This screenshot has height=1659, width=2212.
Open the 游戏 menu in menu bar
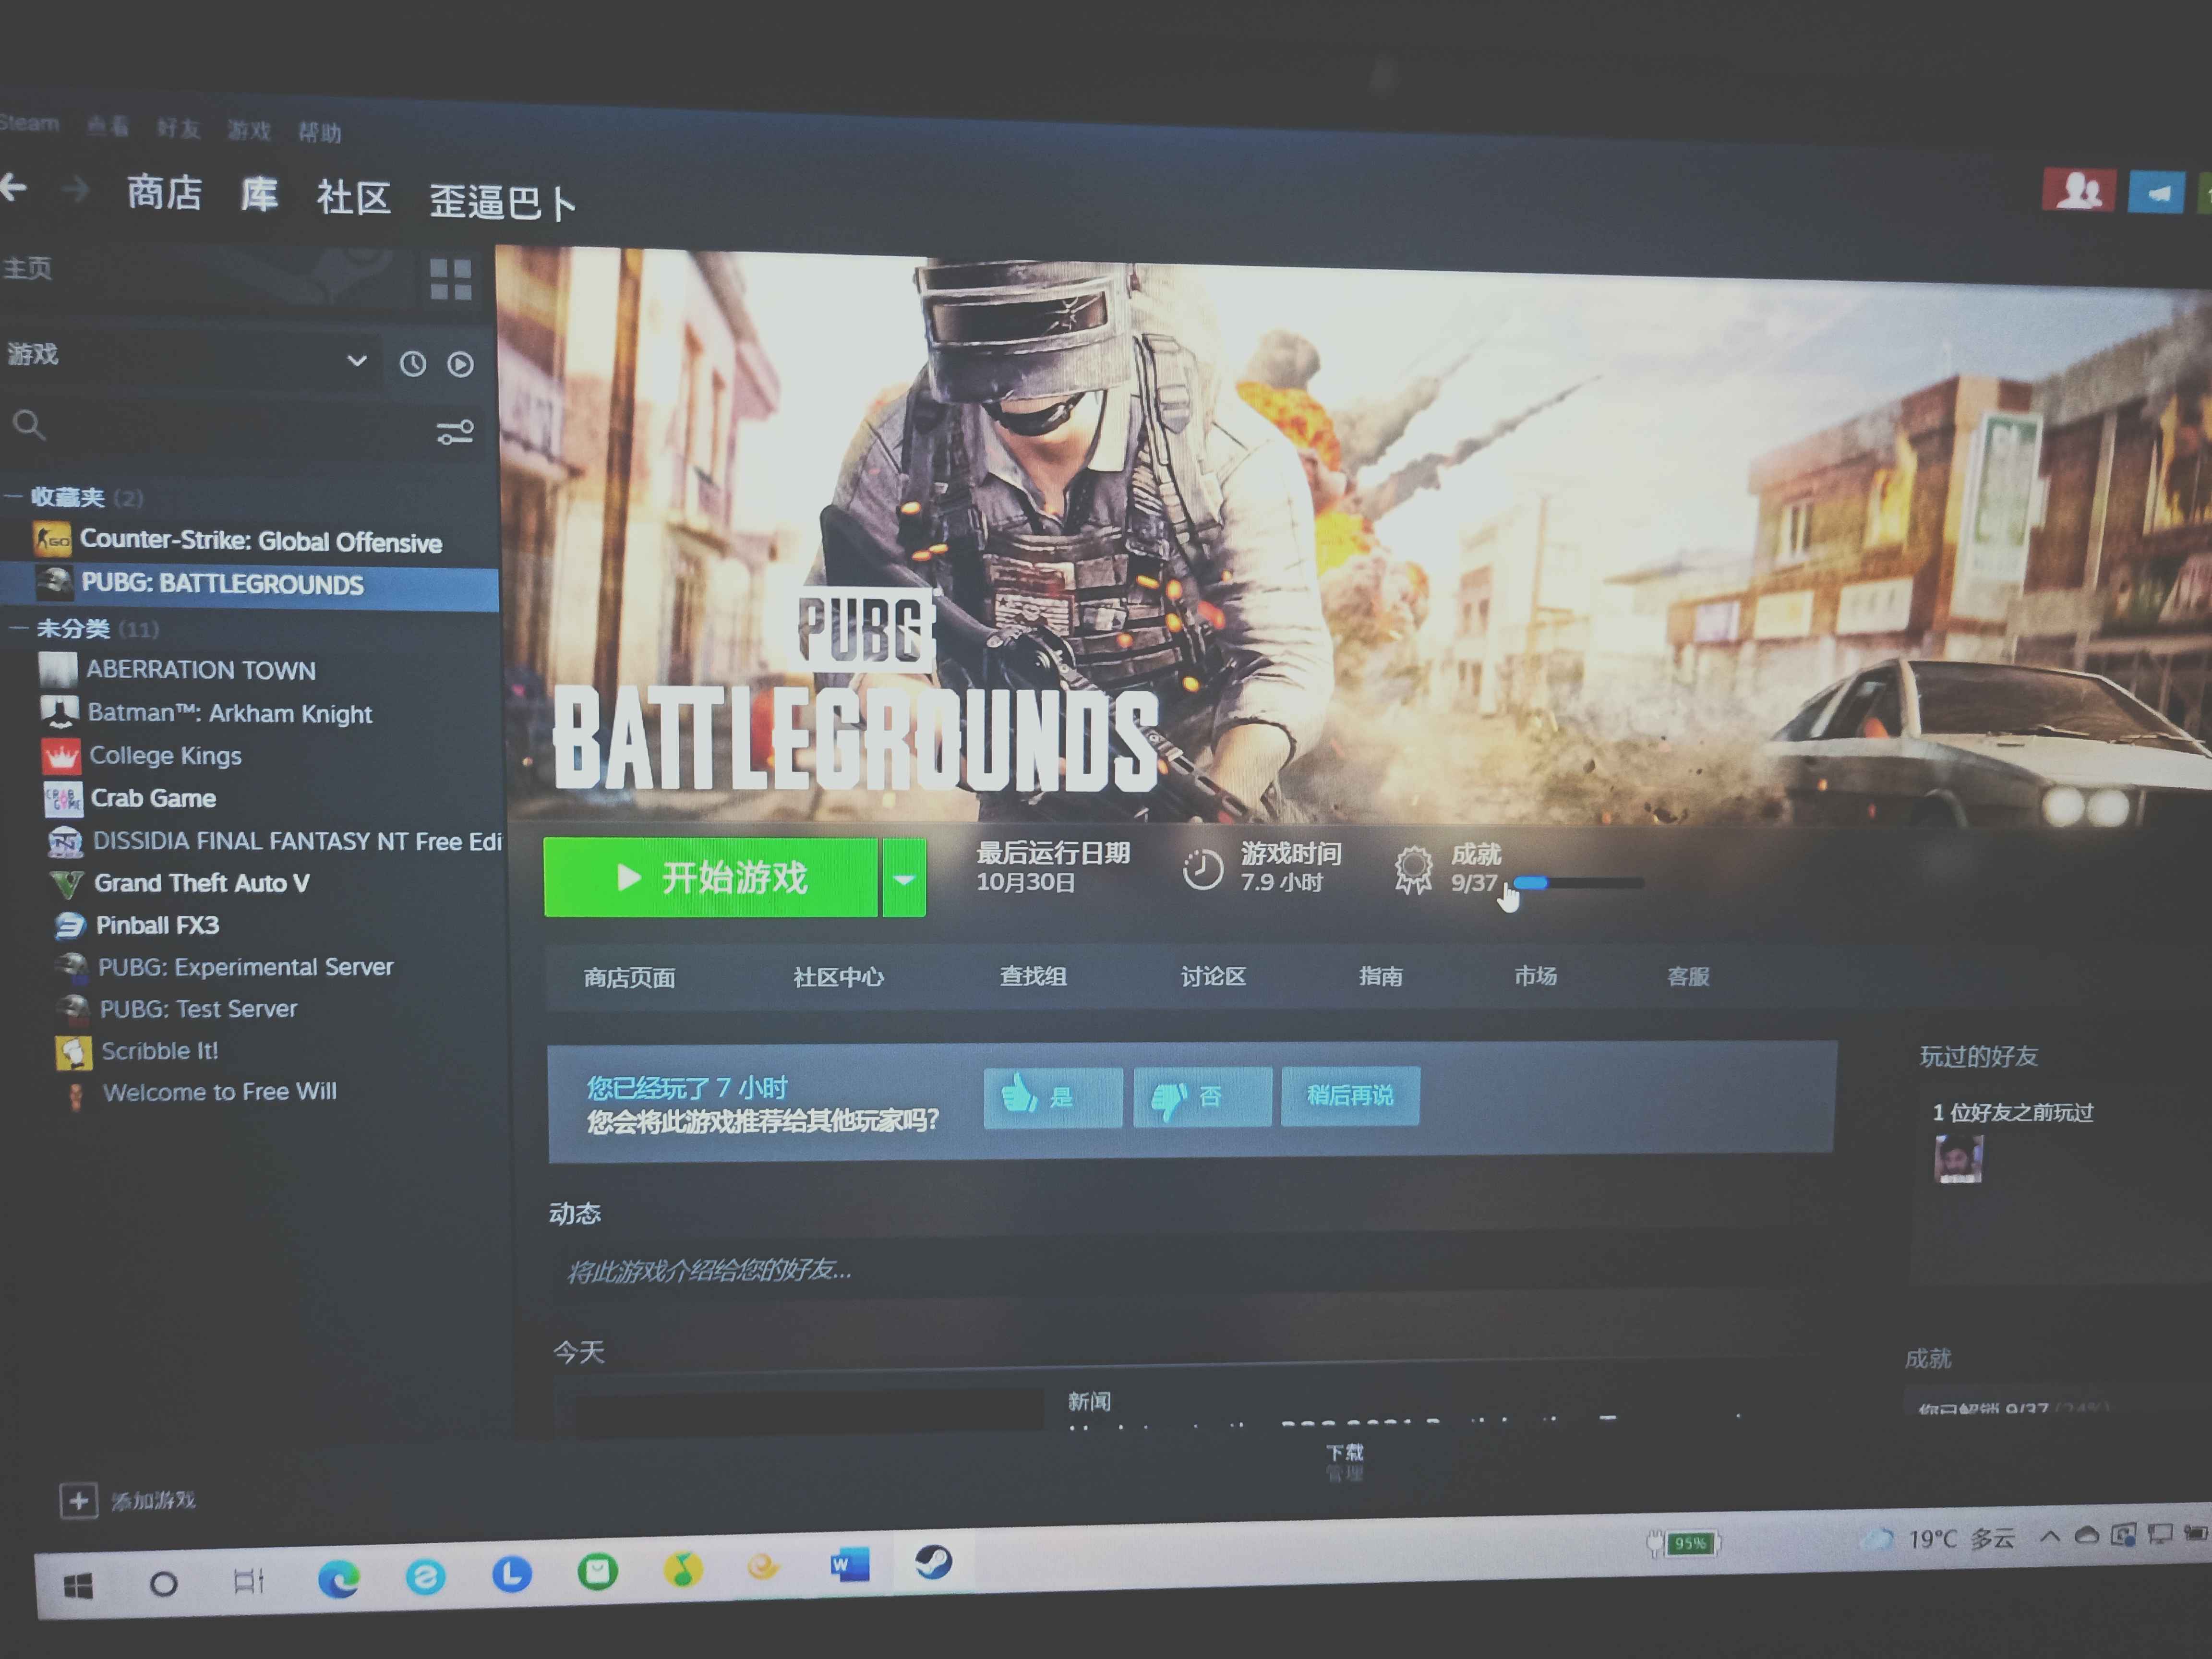point(248,130)
